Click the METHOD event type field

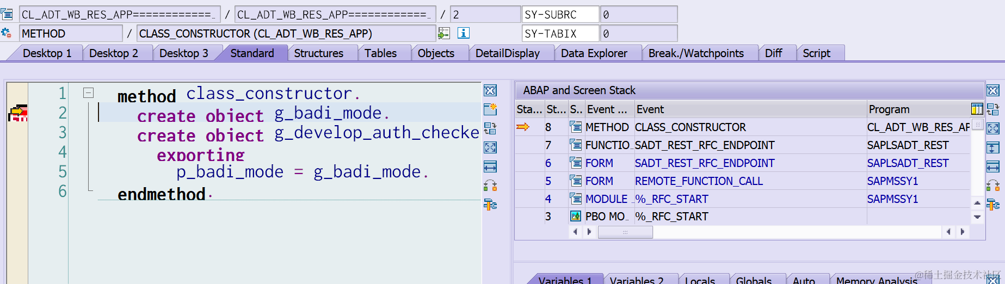point(71,33)
